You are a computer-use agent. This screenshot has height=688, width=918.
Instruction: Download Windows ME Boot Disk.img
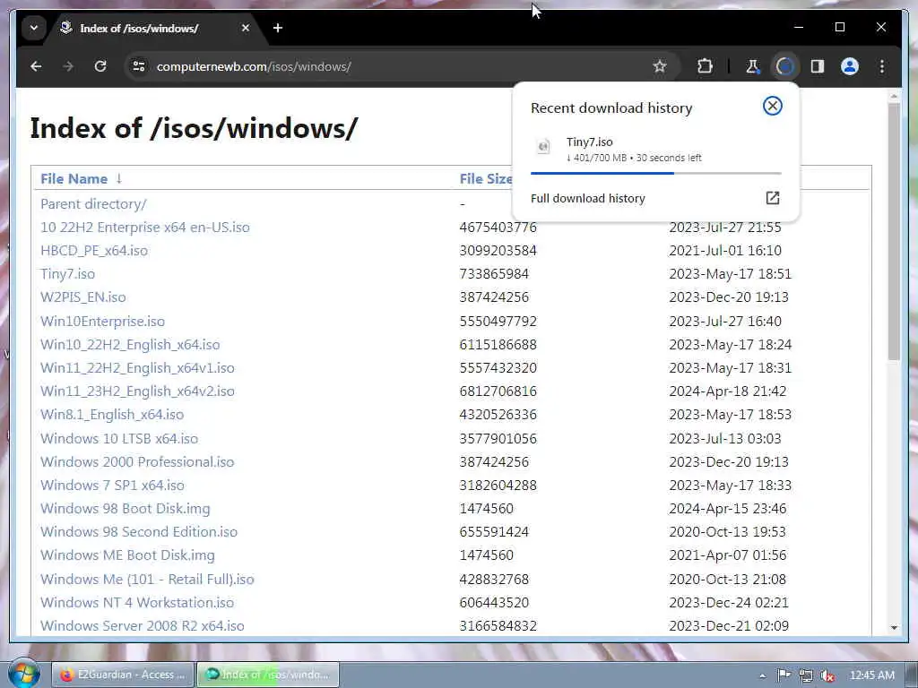[x=127, y=555]
